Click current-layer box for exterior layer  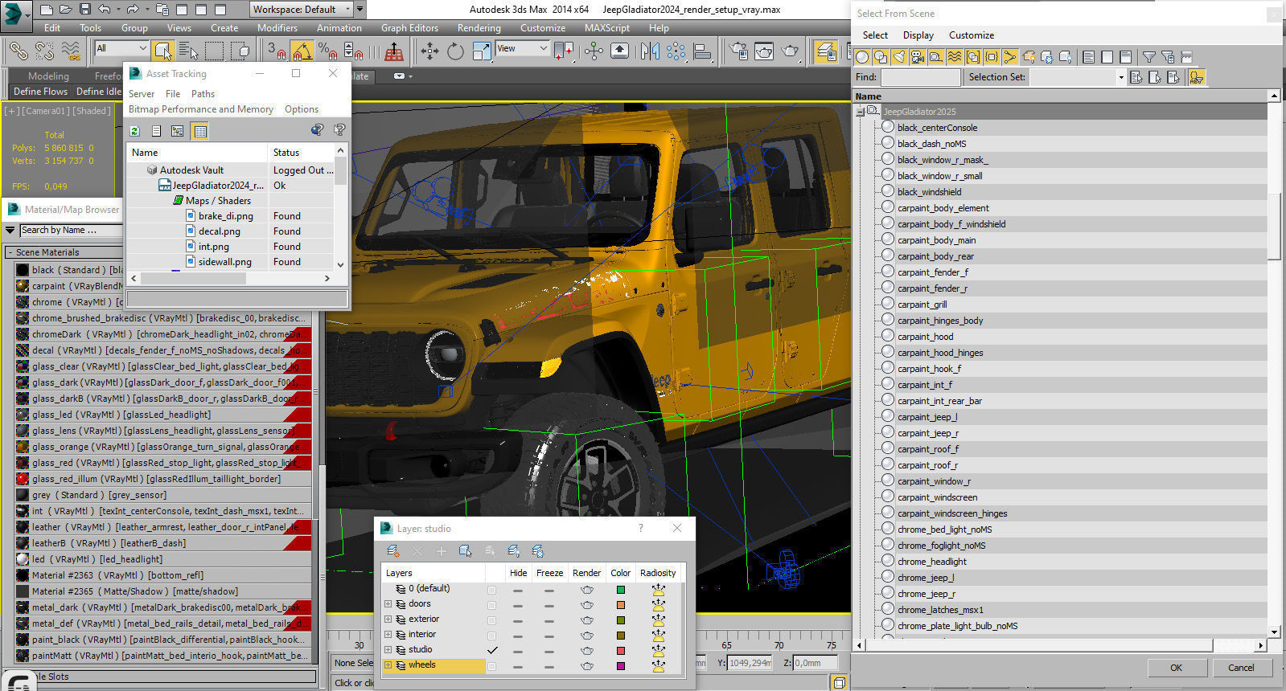pyautogui.click(x=491, y=620)
